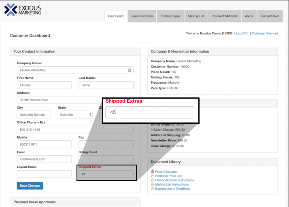
Task: Click the Document Library panel header
Action: [212, 162]
